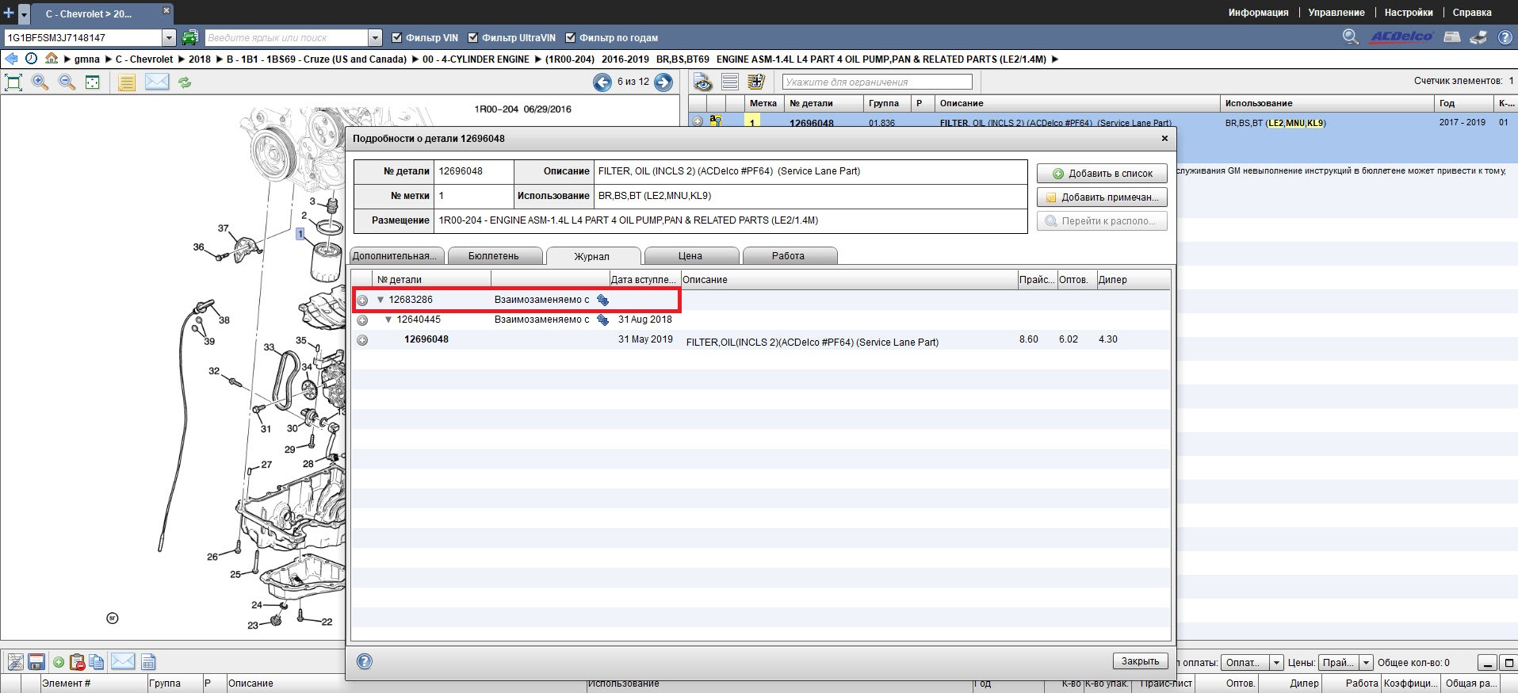Click gmna in the breadcrumb

pos(87,59)
